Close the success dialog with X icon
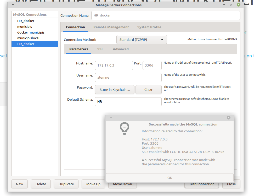The image size is (254, 196). pyautogui.click(x=229, y=118)
